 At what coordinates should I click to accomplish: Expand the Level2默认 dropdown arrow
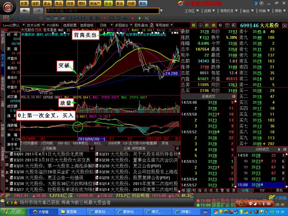click(23, 25)
